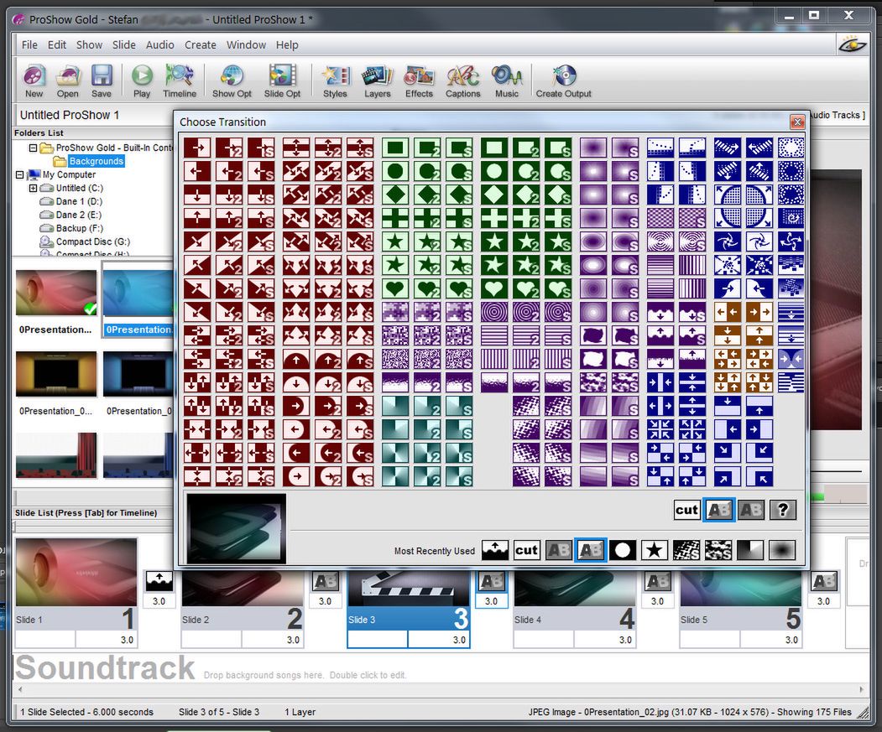
Task: Open the Edit menu
Action: (x=57, y=45)
